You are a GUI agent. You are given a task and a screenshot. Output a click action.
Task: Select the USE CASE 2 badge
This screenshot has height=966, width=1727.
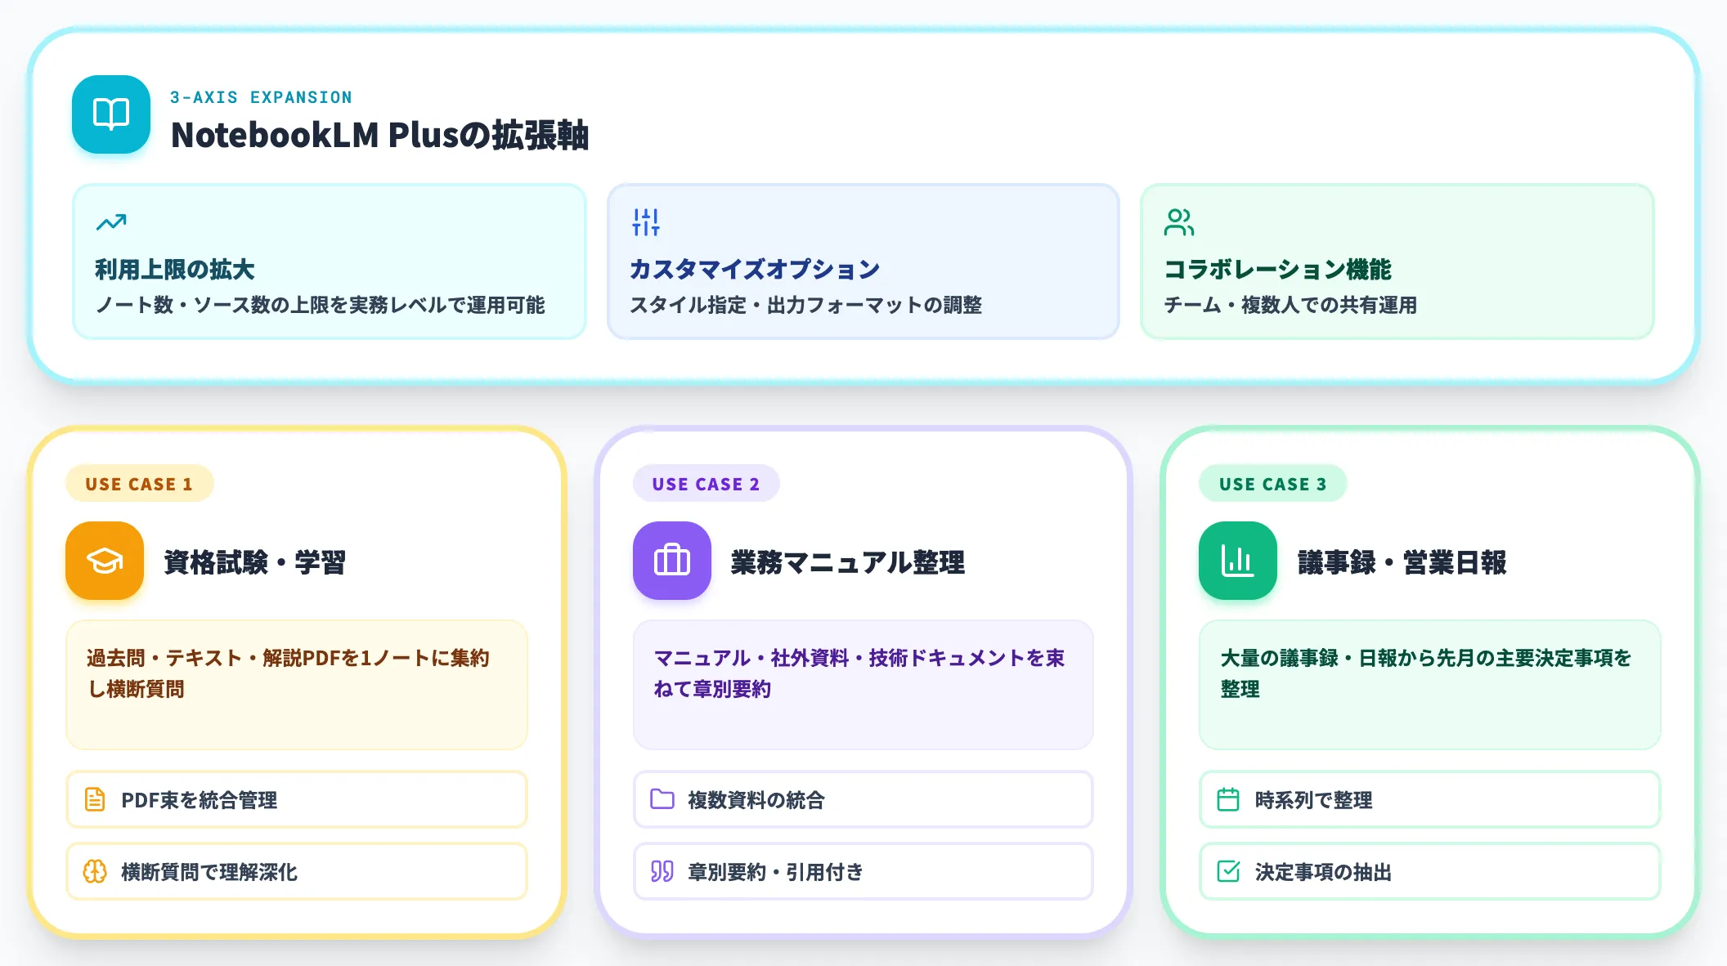706,484
